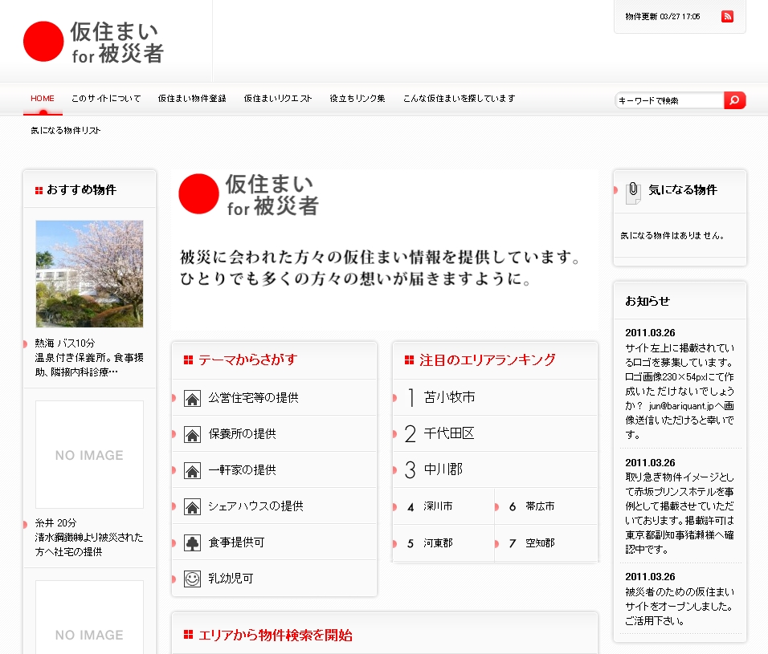This screenshot has width=768, height=654.
Task: Open 役立ちリンク集 menu item
Action: (357, 99)
